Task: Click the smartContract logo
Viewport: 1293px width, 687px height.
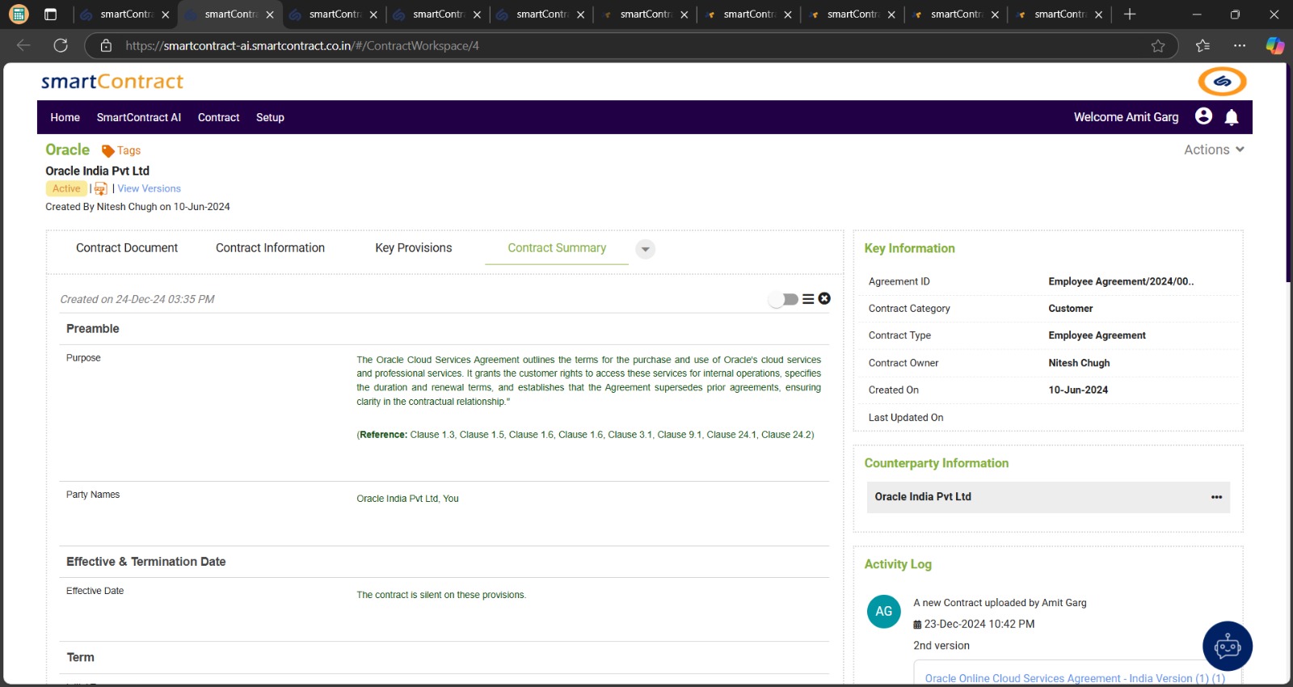Action: click(x=112, y=82)
